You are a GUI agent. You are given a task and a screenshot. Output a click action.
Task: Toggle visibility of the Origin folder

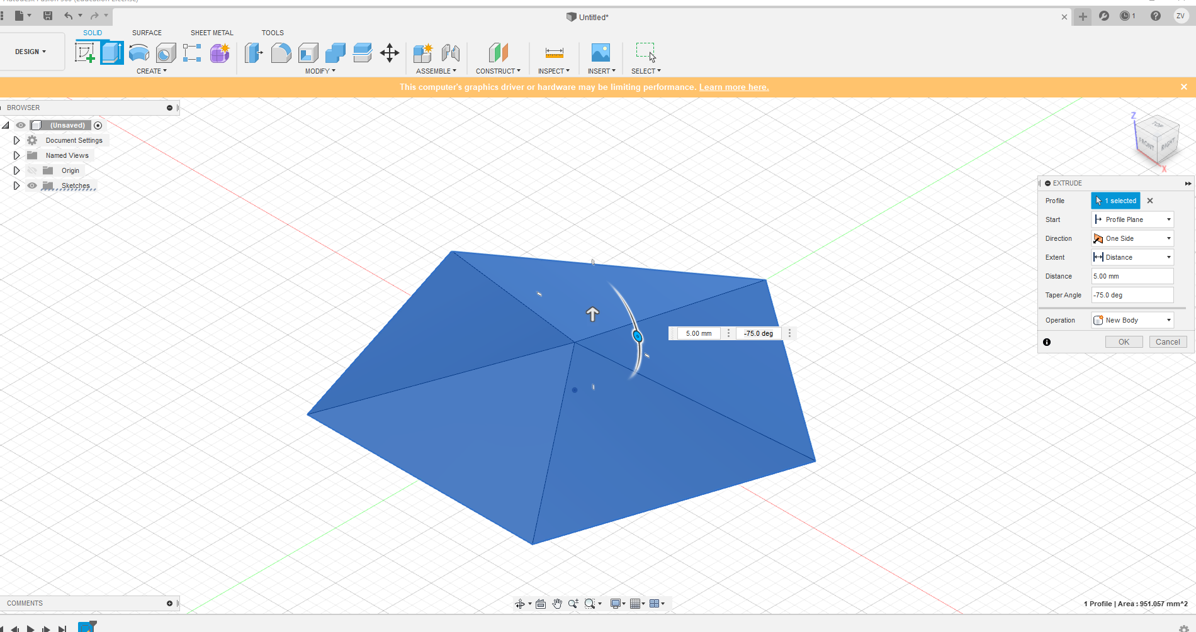click(32, 170)
